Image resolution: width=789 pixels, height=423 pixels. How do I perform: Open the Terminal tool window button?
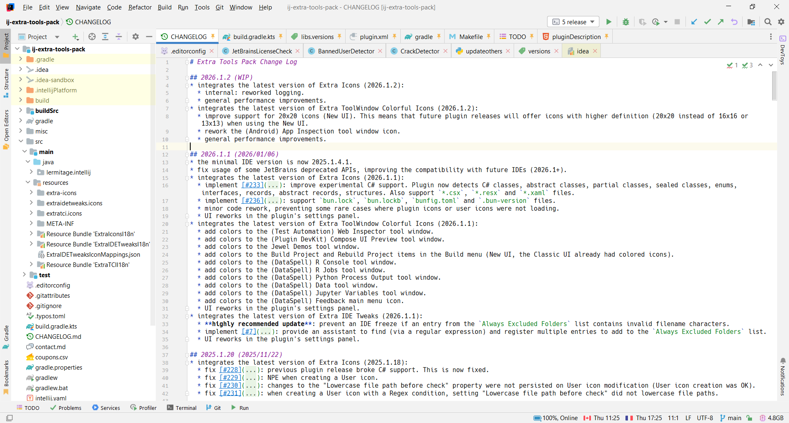(182, 408)
